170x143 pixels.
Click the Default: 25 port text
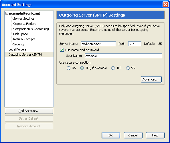point(153,44)
